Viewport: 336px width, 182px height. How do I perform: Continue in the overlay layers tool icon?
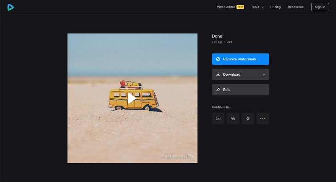pos(233,118)
